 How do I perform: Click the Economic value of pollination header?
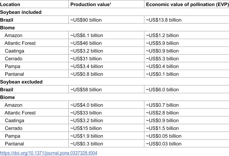[187, 5]
